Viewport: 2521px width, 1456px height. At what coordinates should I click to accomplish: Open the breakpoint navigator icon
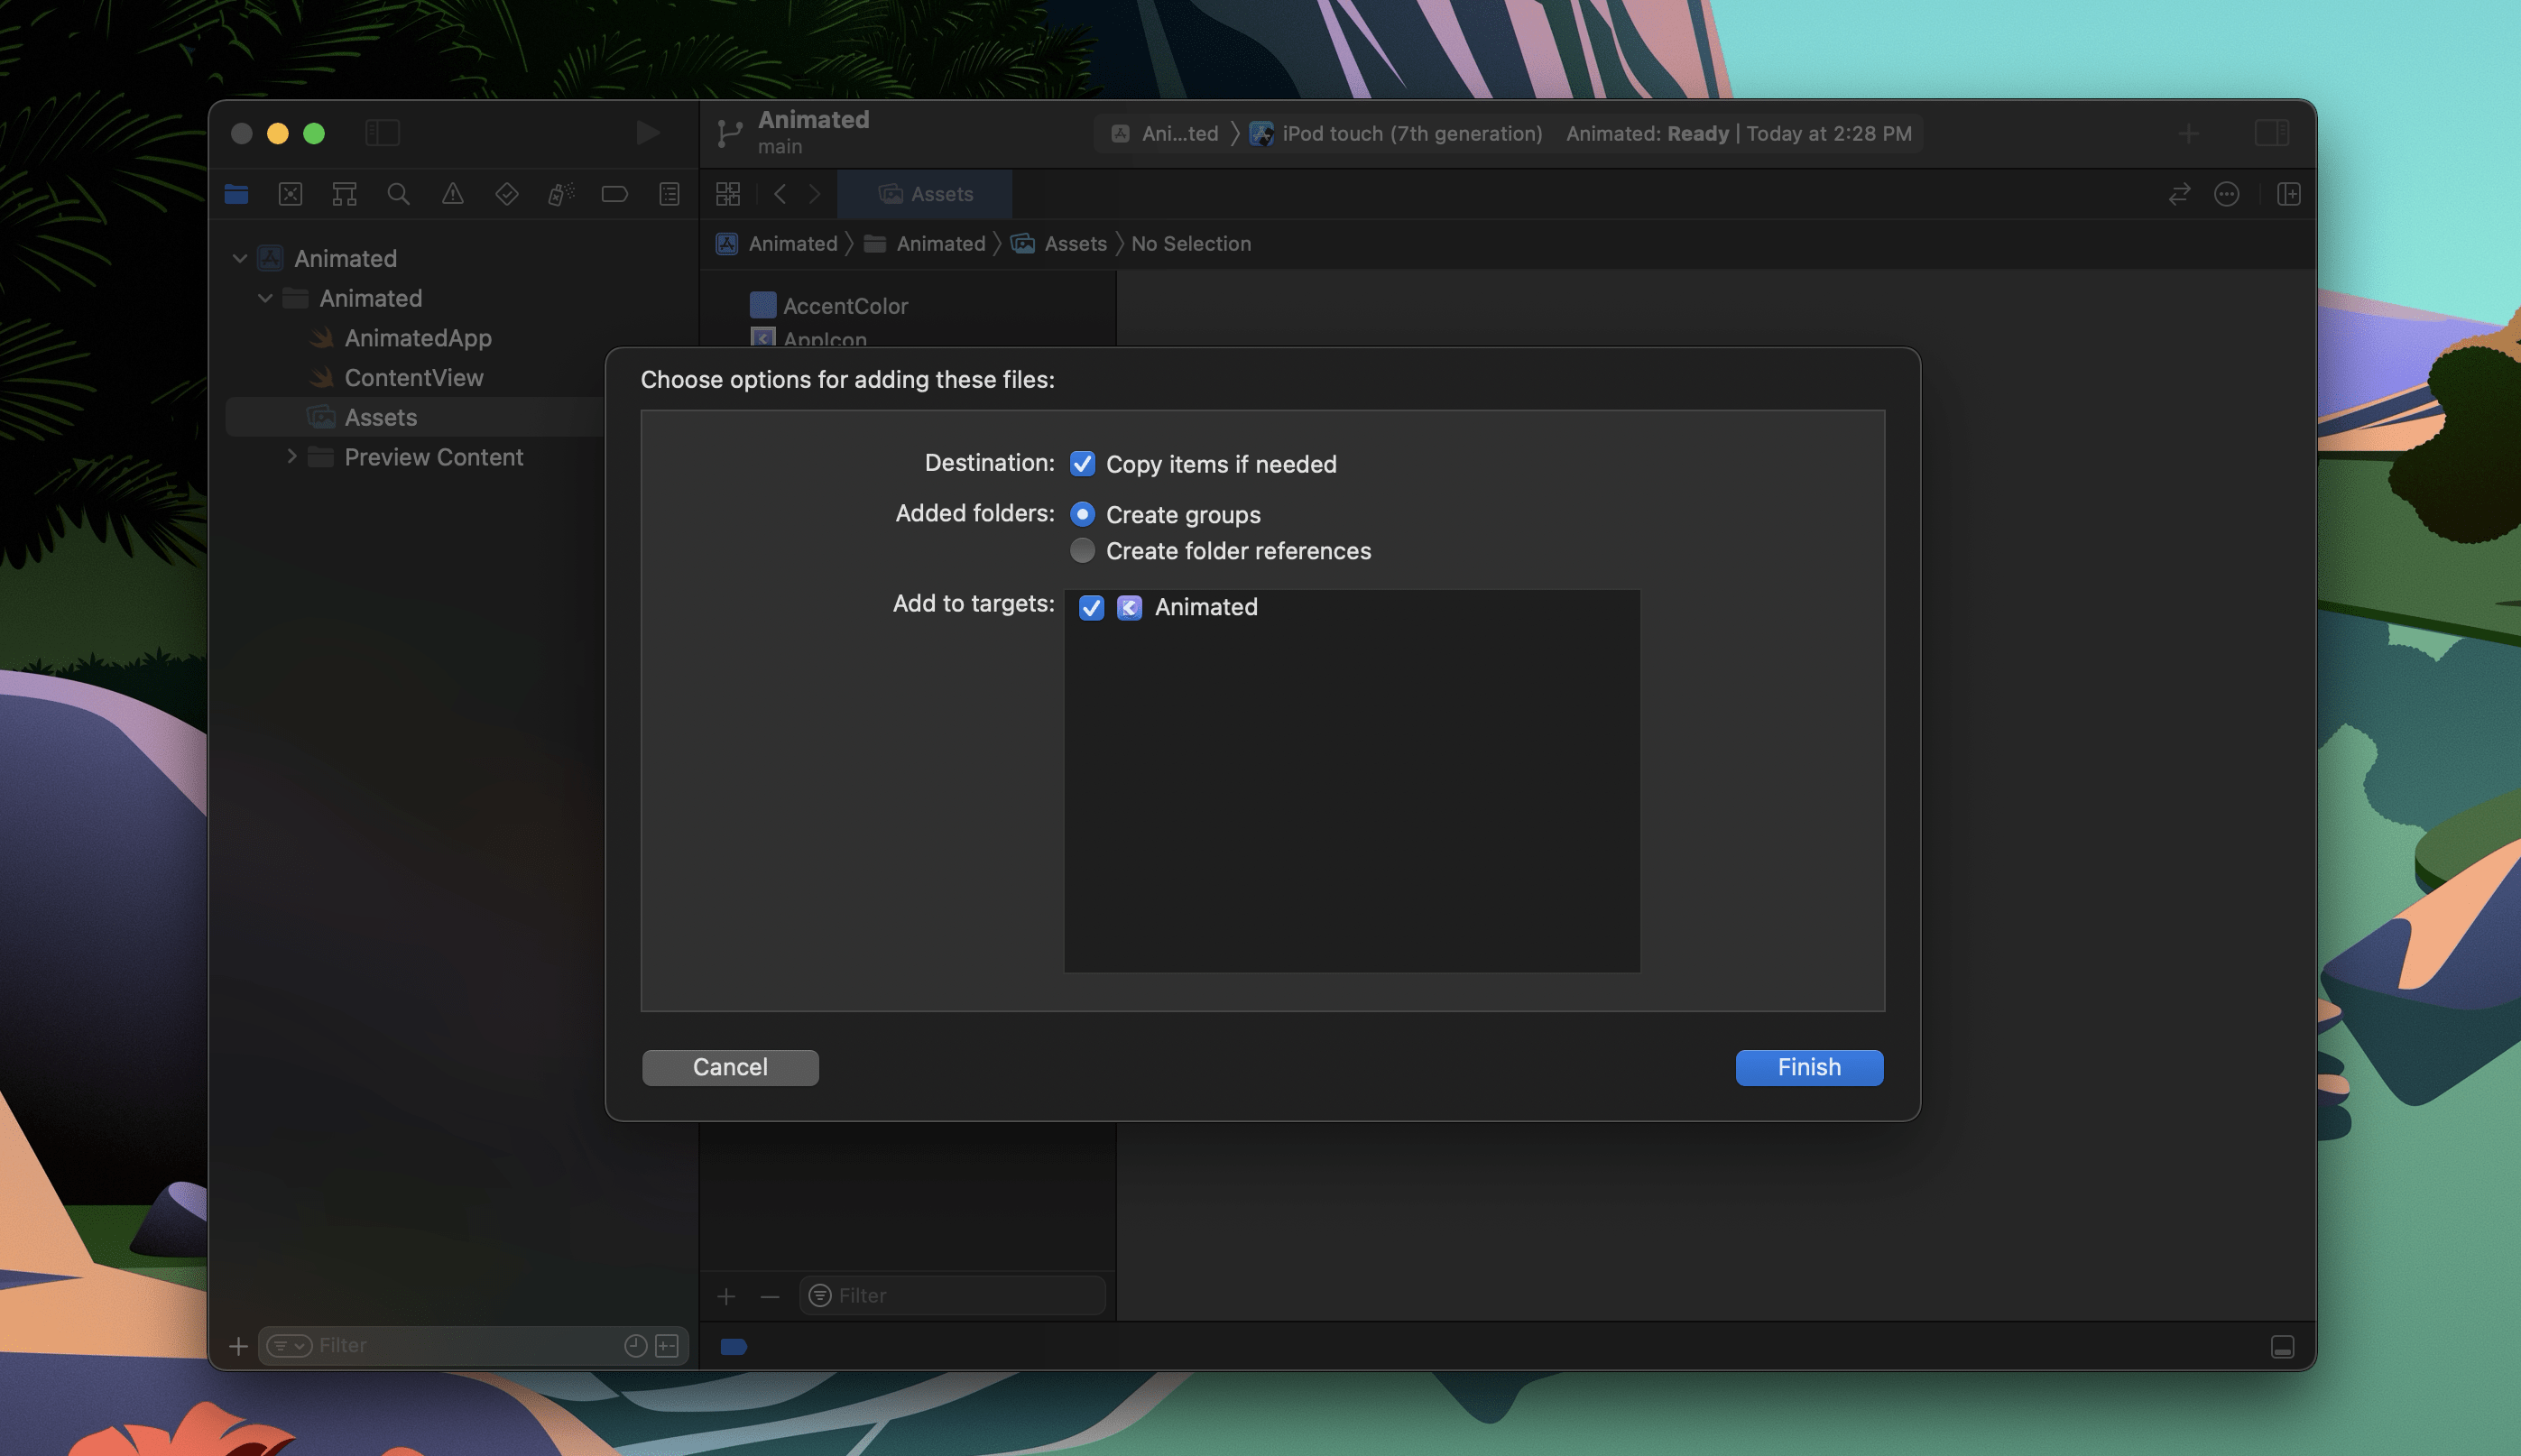click(x=614, y=194)
